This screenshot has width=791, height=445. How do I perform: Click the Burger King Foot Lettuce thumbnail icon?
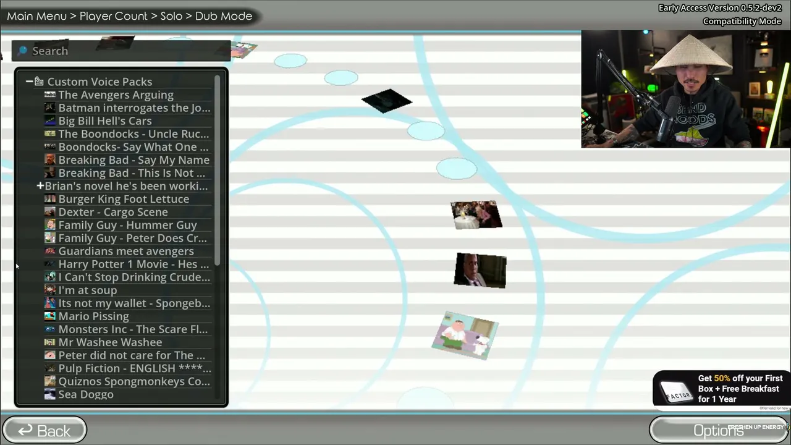pyautogui.click(x=50, y=198)
